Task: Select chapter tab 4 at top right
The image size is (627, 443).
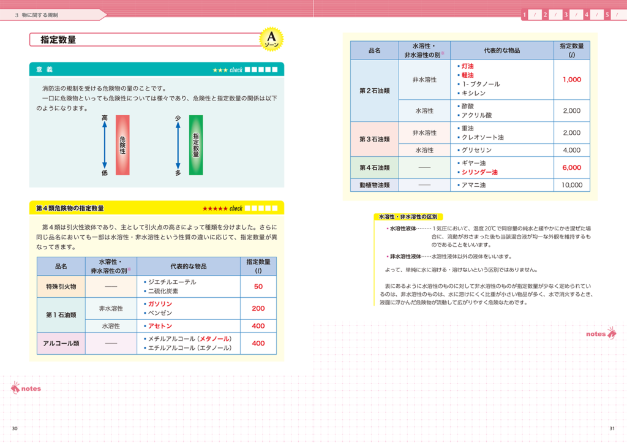Action: pos(587,15)
